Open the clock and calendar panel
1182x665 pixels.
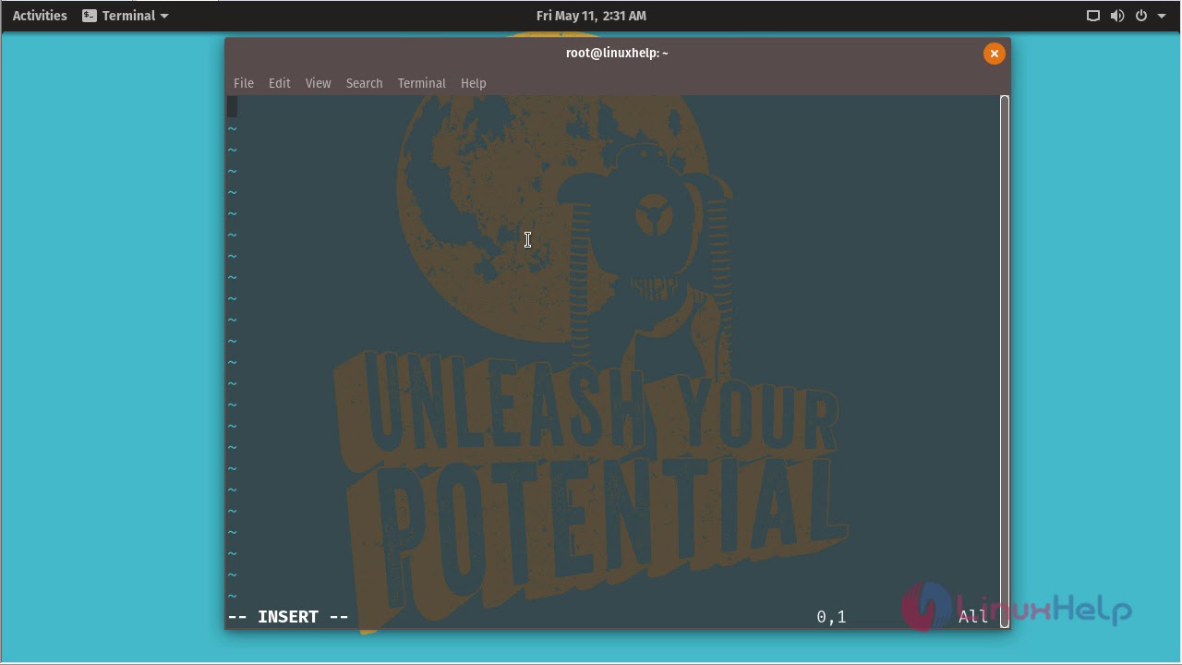(591, 16)
